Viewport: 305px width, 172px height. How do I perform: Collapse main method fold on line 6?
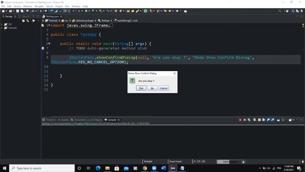coord(50,43)
